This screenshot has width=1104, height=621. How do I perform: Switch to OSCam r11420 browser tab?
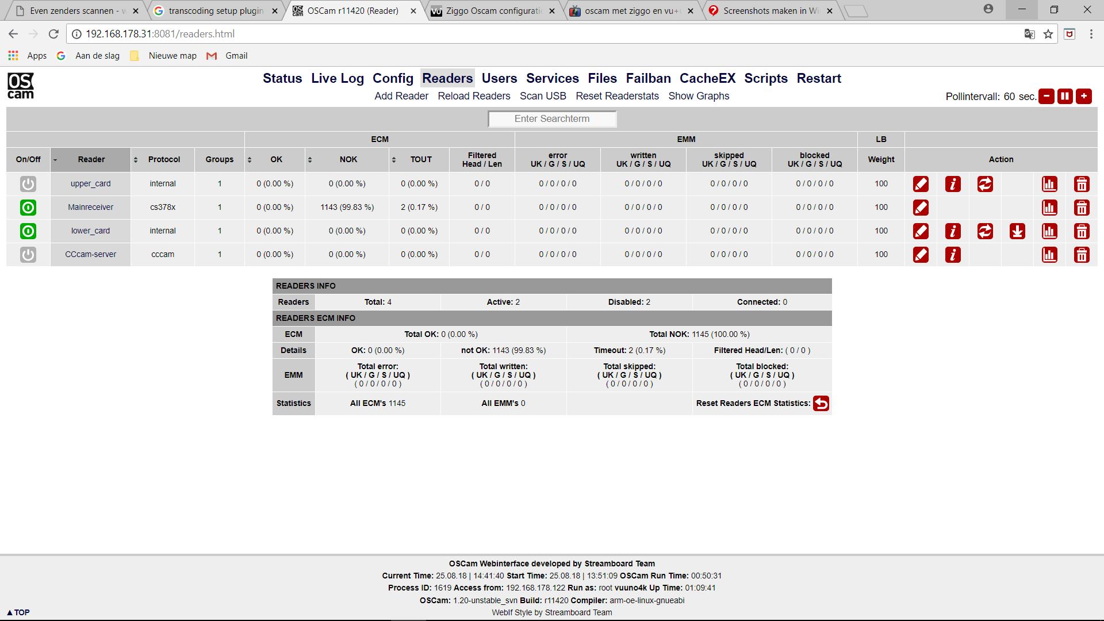352,11
